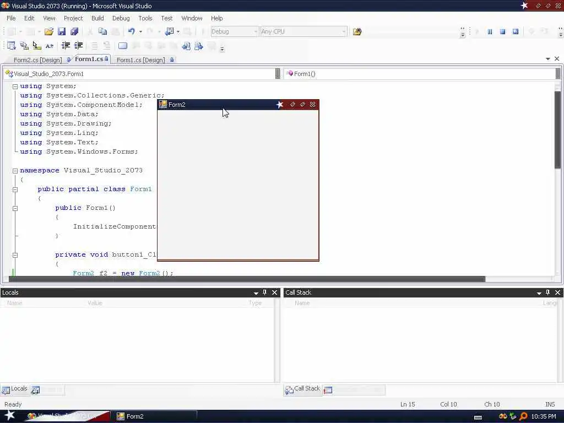564x423 pixels.
Task: Click the Name column header in Call Stack
Action: click(302, 303)
